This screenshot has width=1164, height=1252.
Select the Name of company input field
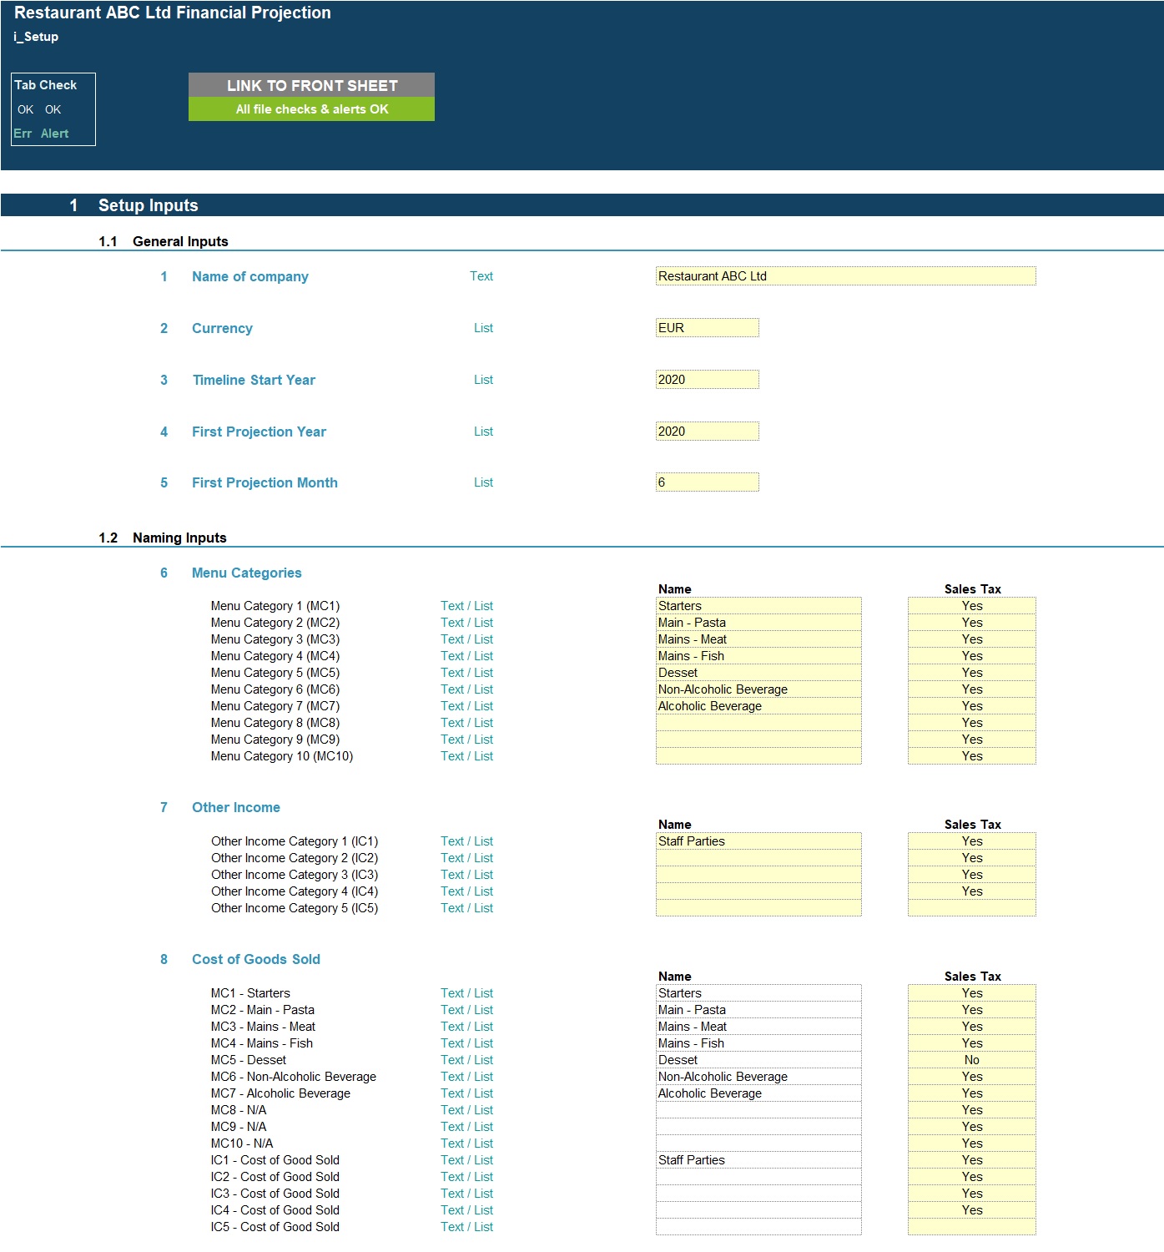pyautogui.click(x=845, y=276)
